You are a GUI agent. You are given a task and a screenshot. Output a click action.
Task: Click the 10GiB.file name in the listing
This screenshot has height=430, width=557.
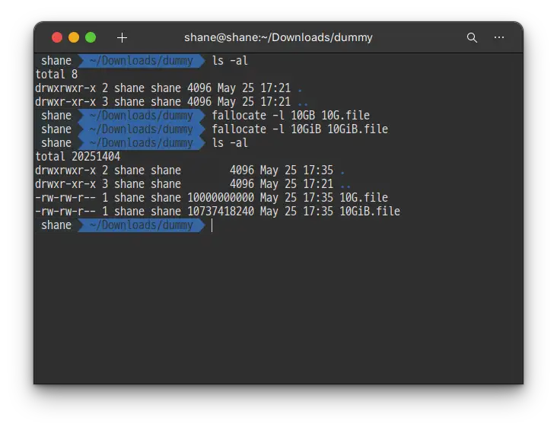[370, 212]
